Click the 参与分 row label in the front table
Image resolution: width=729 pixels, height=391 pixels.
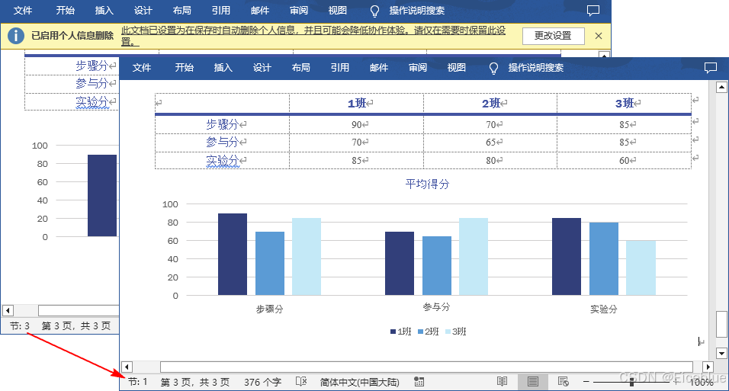(x=222, y=142)
